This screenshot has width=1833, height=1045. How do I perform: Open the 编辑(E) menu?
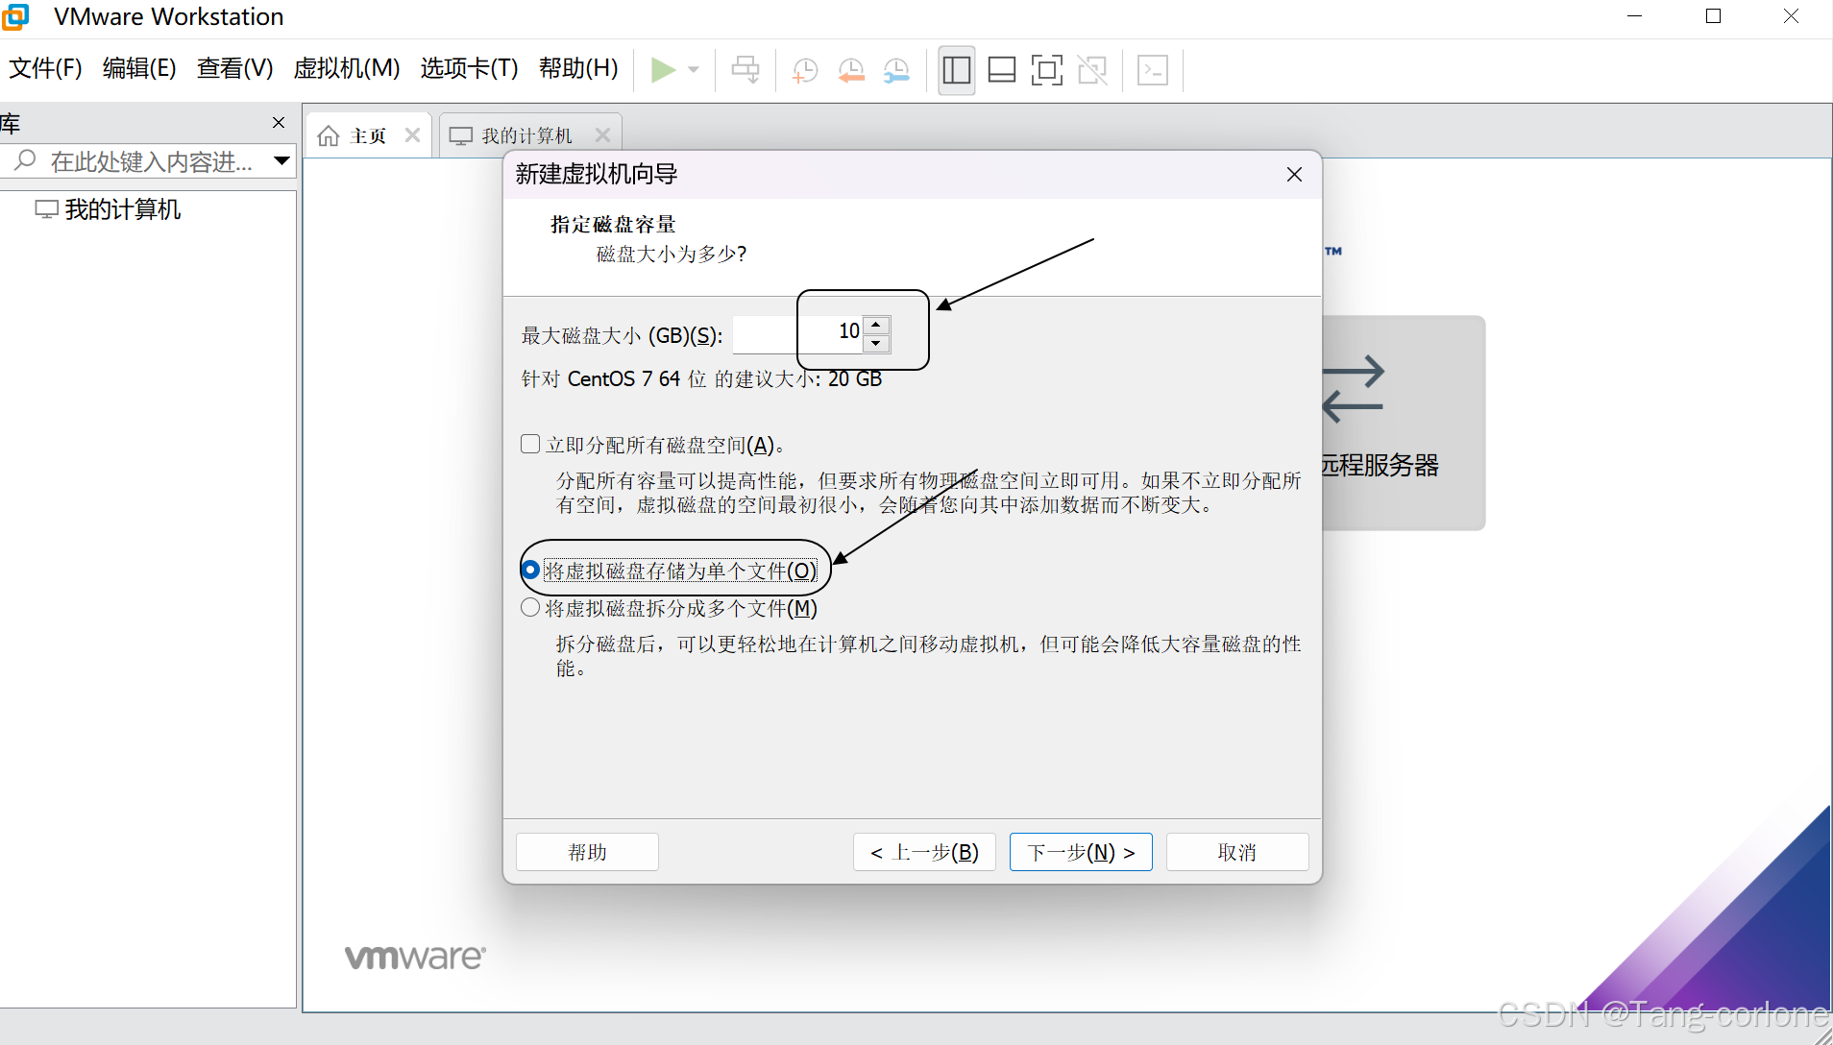pyautogui.click(x=139, y=68)
